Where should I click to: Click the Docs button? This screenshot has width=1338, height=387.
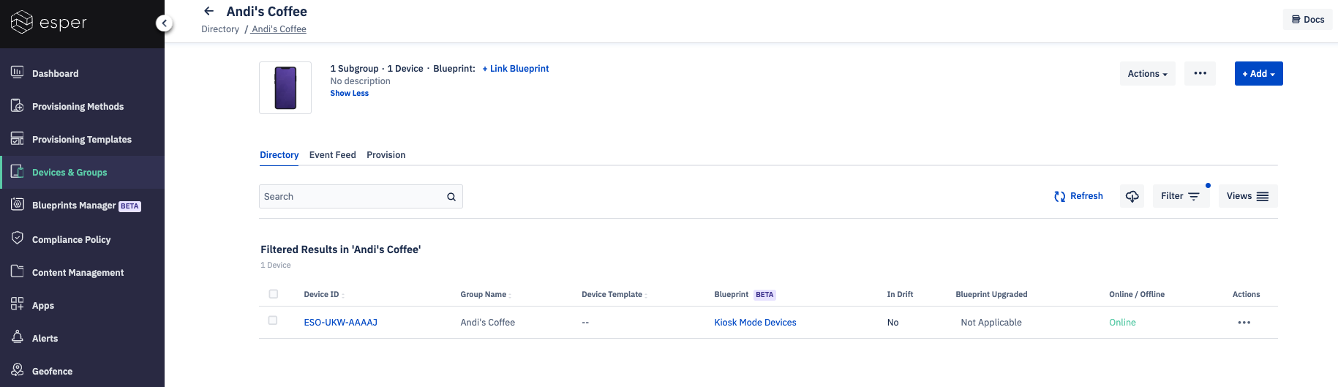click(x=1307, y=20)
